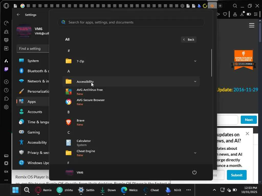Open Calculator app from the Start list
This screenshot has width=262, height=196.
[x=131, y=143]
